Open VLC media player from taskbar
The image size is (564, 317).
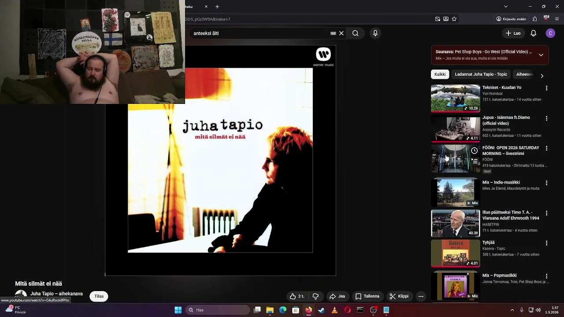point(334,310)
